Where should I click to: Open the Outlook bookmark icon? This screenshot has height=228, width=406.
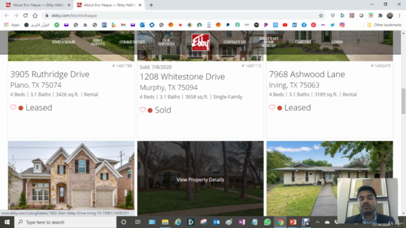tap(142, 25)
